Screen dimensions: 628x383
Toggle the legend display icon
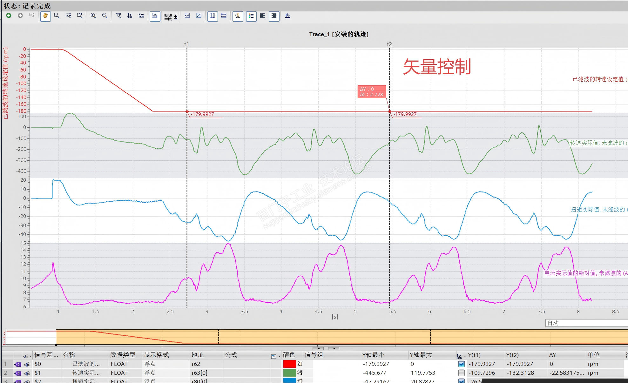[x=251, y=16]
